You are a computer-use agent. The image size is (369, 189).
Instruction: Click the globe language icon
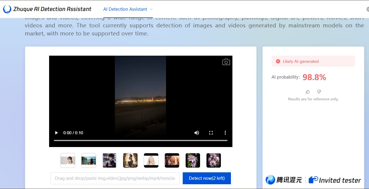[367, 9]
